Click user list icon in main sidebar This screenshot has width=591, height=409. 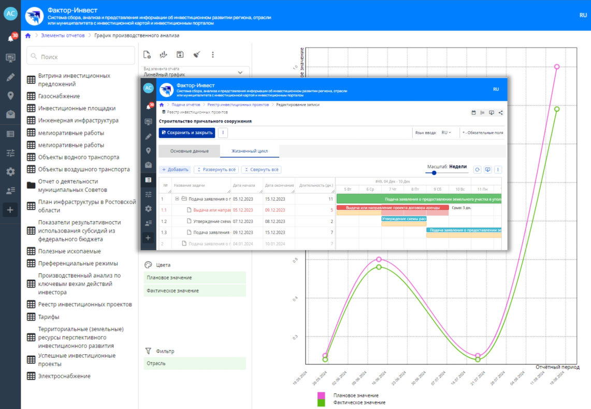[10, 191]
